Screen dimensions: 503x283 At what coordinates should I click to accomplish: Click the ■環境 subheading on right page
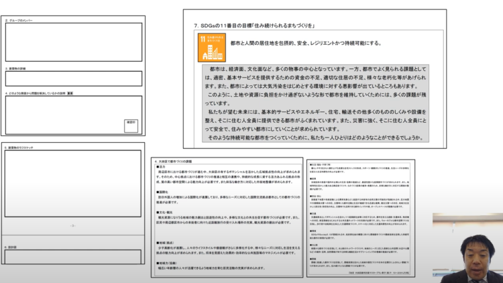coord(313,231)
